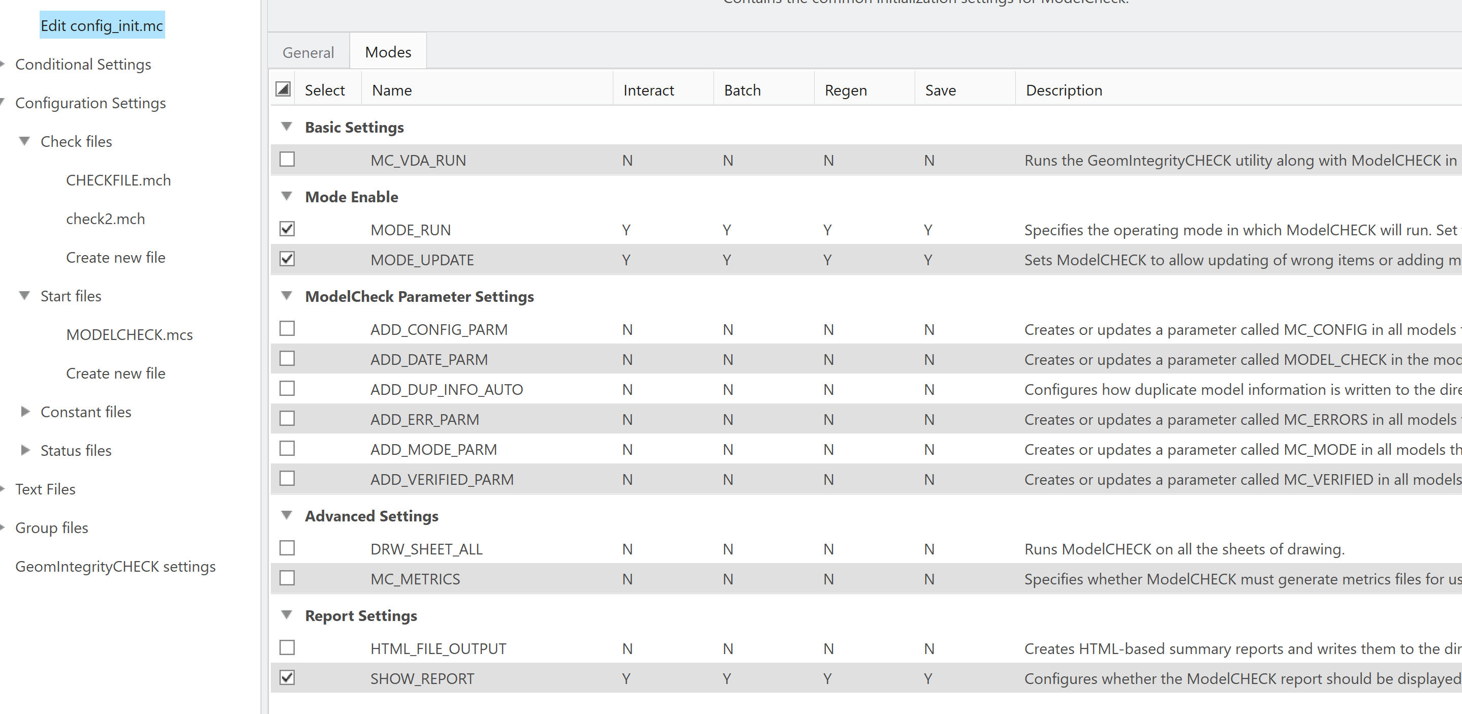Uncheck the SHOW_REPORT option
This screenshot has width=1462, height=714.
(287, 678)
